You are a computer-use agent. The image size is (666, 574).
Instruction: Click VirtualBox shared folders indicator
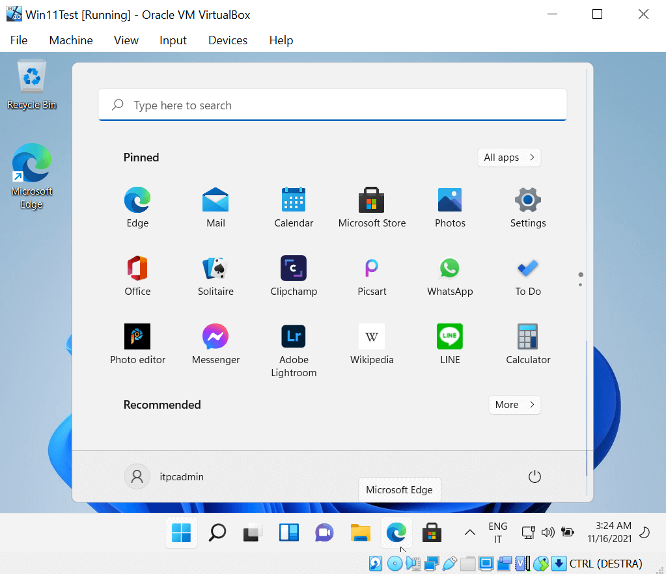click(x=467, y=564)
